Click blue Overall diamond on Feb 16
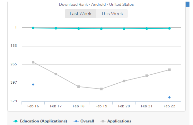Viewport: 193px width, 125px height. coord(33,85)
